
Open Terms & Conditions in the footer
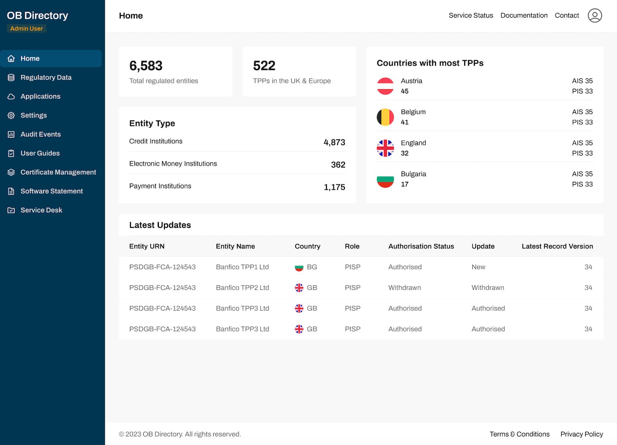pos(520,434)
